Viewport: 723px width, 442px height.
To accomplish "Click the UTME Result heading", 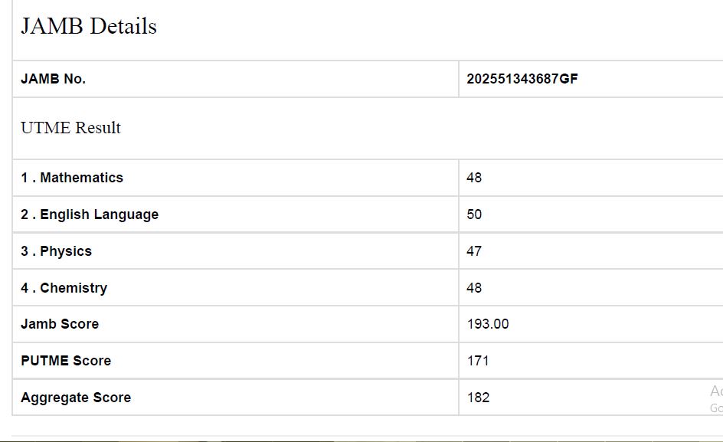I will [70, 128].
